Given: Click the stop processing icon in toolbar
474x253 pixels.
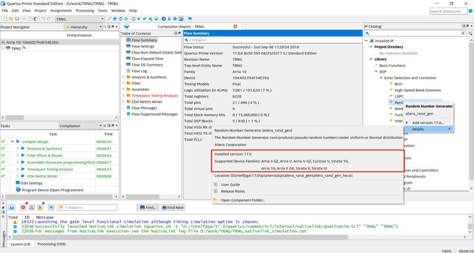Looking at the screenshot, I should (133, 18).
